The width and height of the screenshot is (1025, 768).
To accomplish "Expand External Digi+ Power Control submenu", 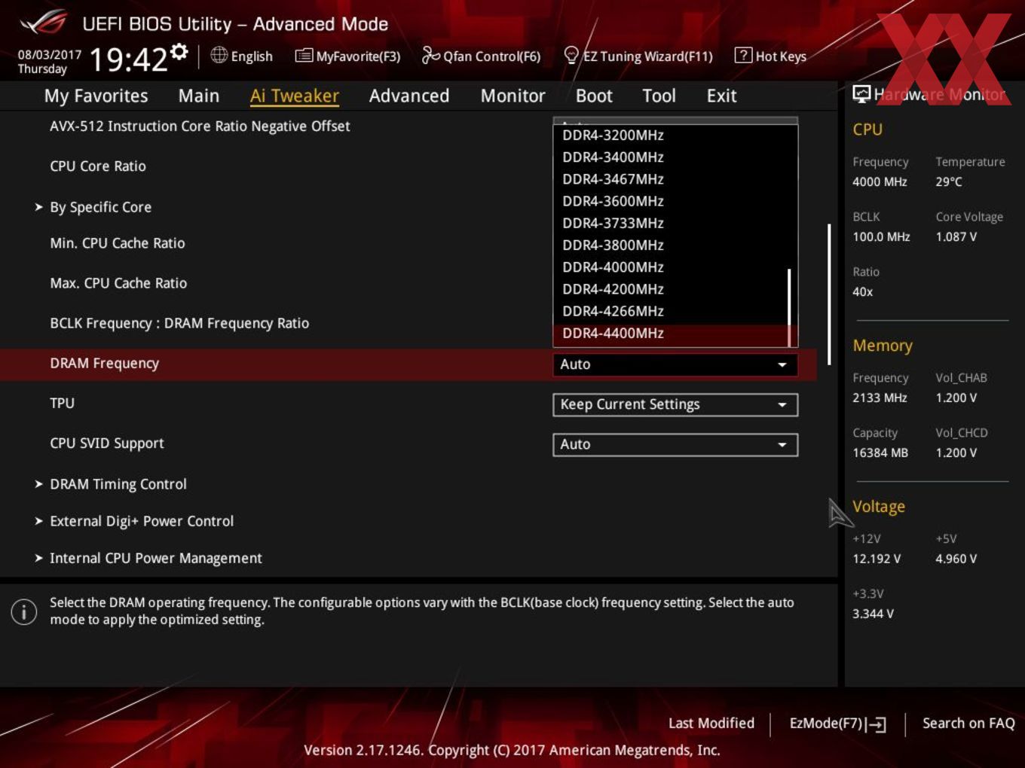I will pyautogui.click(x=142, y=521).
